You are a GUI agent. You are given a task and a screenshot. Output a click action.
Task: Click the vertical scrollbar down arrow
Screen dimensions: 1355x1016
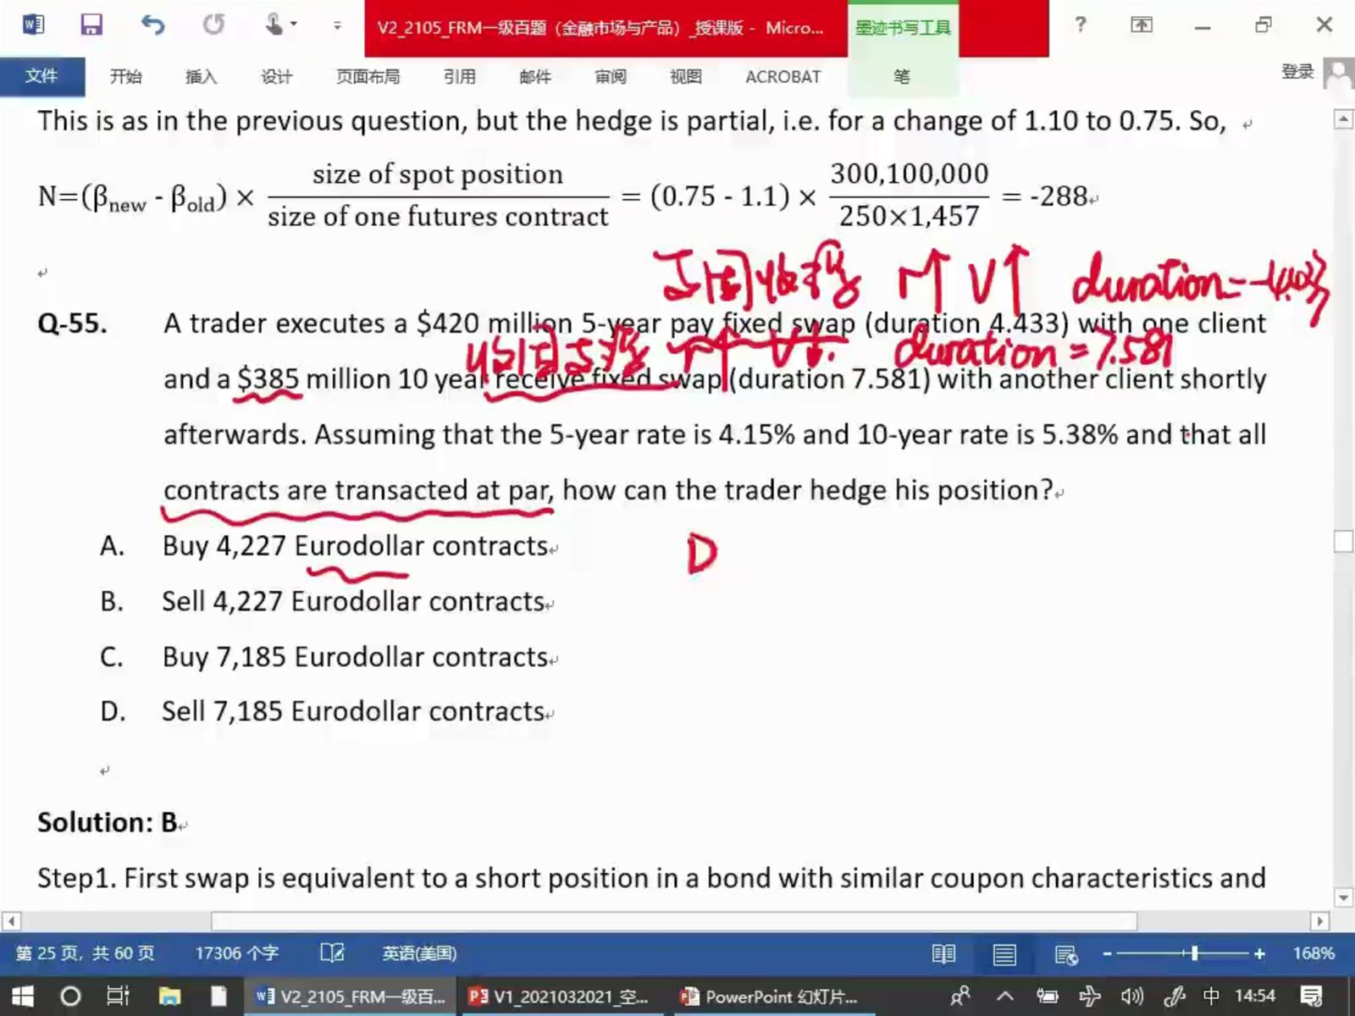point(1343,897)
